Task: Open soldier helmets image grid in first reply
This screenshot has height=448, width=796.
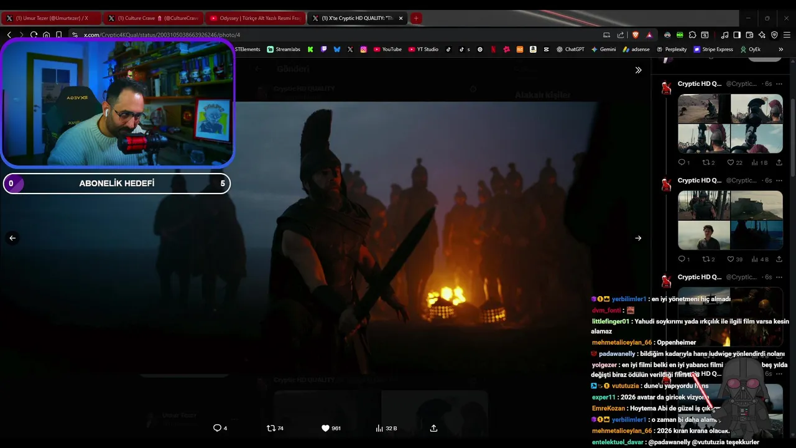Action: pyautogui.click(x=730, y=123)
